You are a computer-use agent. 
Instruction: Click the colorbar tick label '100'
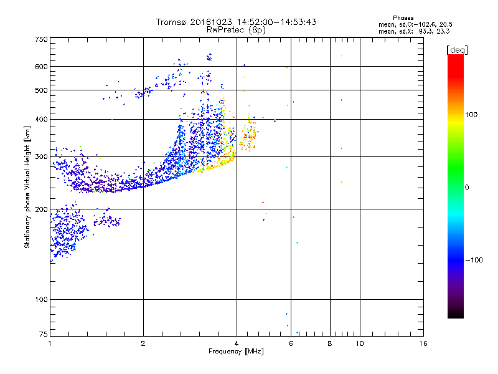point(471,115)
